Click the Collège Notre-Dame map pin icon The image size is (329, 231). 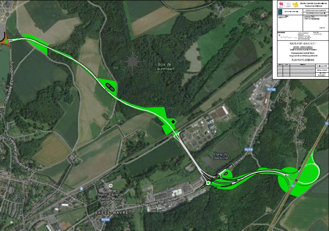click(x=111, y=186)
